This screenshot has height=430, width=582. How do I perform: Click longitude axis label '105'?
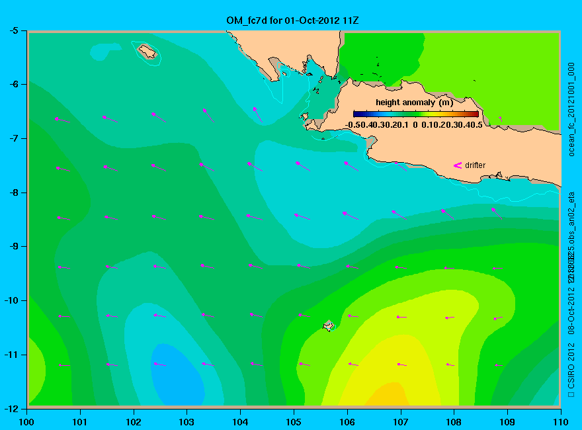294,422
